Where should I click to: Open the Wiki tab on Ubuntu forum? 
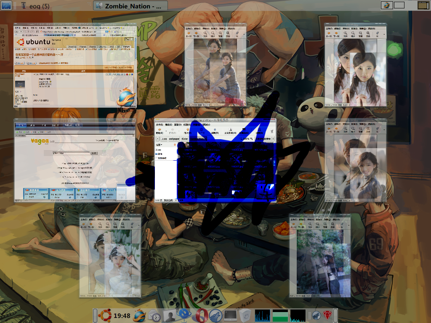[112, 47]
